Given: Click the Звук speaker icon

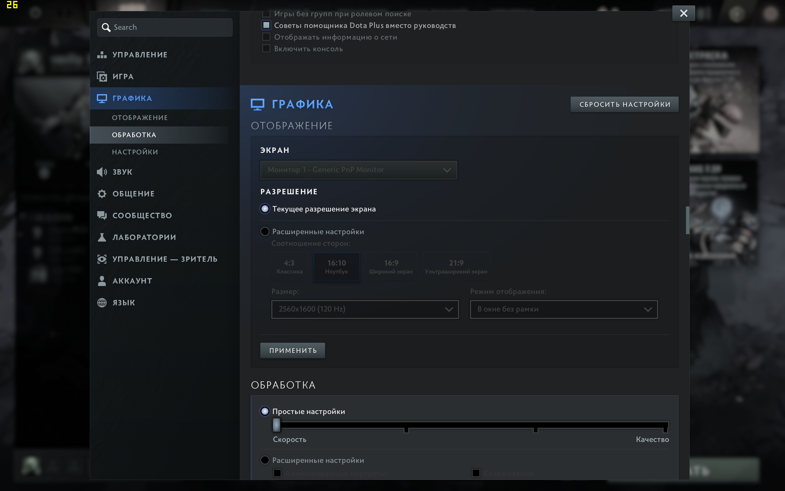Looking at the screenshot, I should tap(102, 172).
